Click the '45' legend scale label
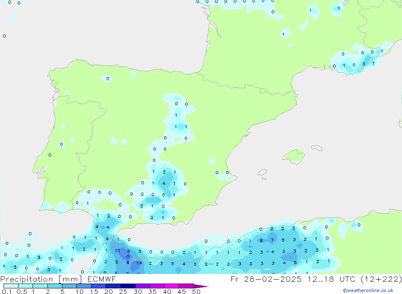This screenshot has height=294, width=402. [182, 292]
